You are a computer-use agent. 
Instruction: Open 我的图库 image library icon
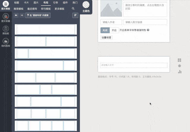pos(6,41)
